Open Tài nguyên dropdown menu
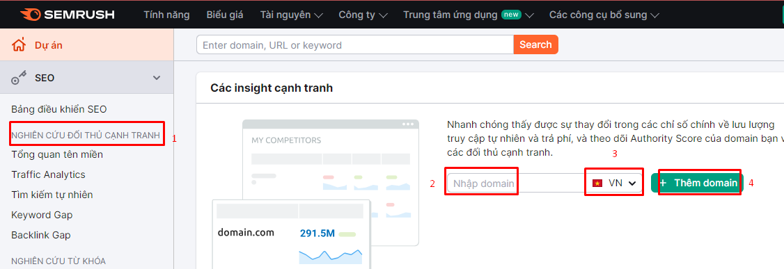Image resolution: width=784 pixels, height=269 pixels. 292,15
